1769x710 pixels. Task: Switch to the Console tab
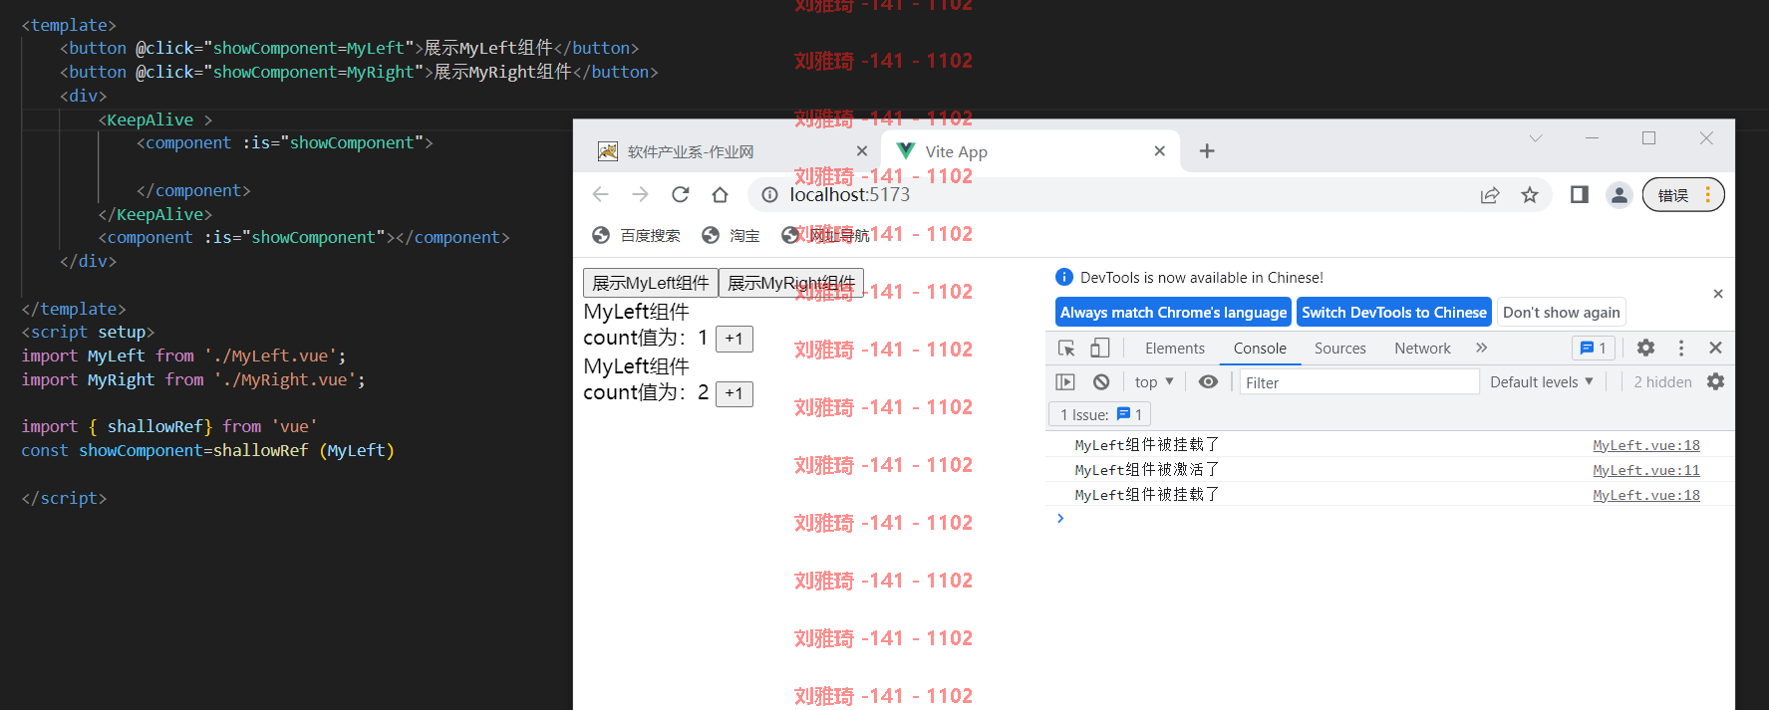(1260, 349)
